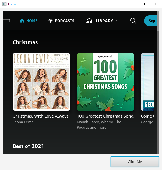The image size is (162, 170).
Task: Open the LIBRARY menu label
Action: [x=104, y=21]
